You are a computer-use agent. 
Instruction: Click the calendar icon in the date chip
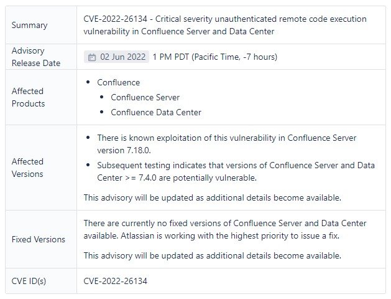(x=92, y=57)
